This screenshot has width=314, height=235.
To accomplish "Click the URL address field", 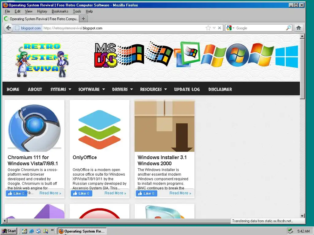I will tap(124, 28).
